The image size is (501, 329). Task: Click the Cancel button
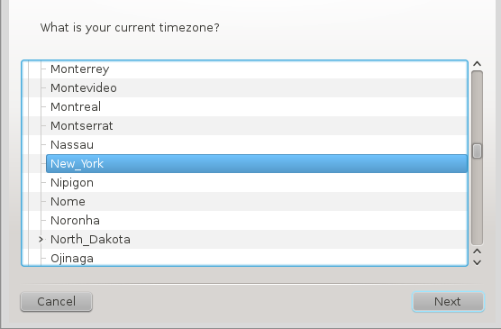tap(56, 301)
